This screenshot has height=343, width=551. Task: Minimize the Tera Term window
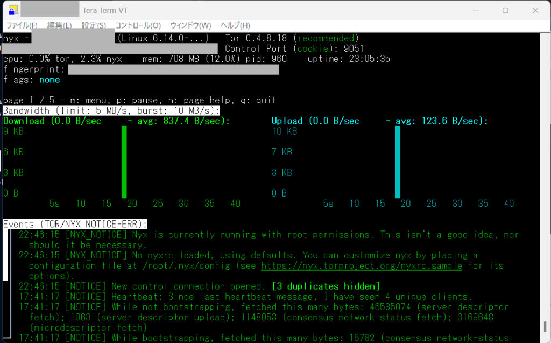click(477, 10)
